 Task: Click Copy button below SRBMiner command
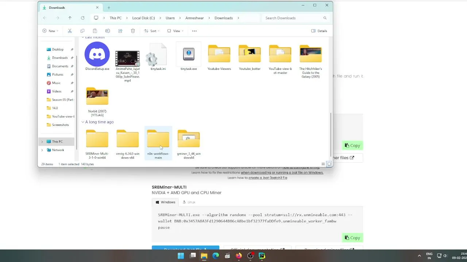352,238
